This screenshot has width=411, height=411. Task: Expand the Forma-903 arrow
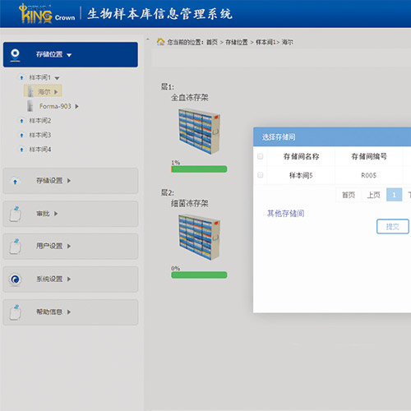[77, 106]
